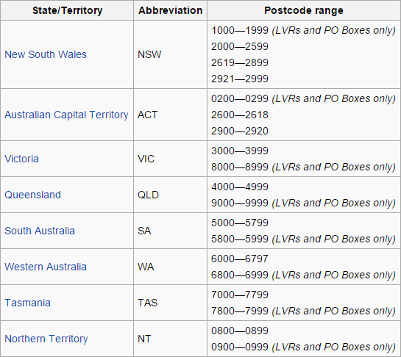Go to the South Australia link
401x357 pixels.
pos(40,231)
